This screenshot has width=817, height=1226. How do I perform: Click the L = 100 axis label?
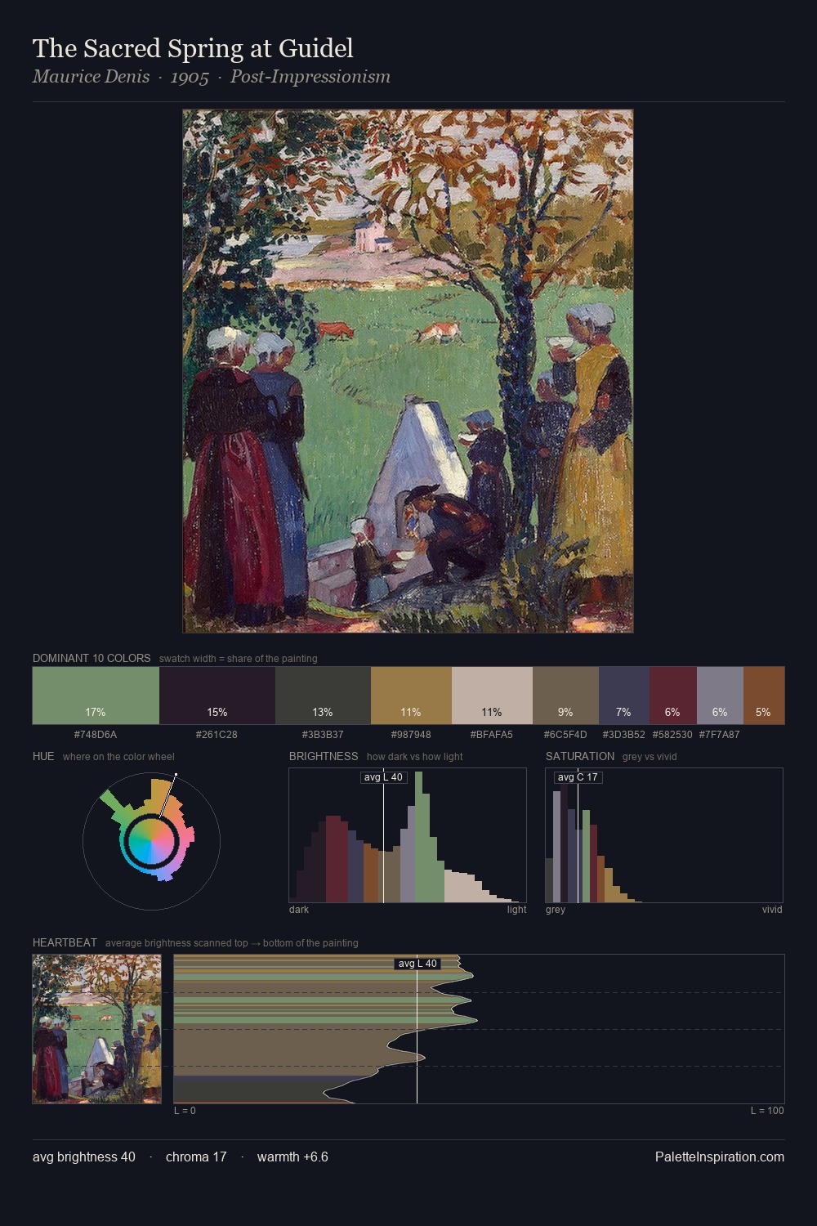767,1111
